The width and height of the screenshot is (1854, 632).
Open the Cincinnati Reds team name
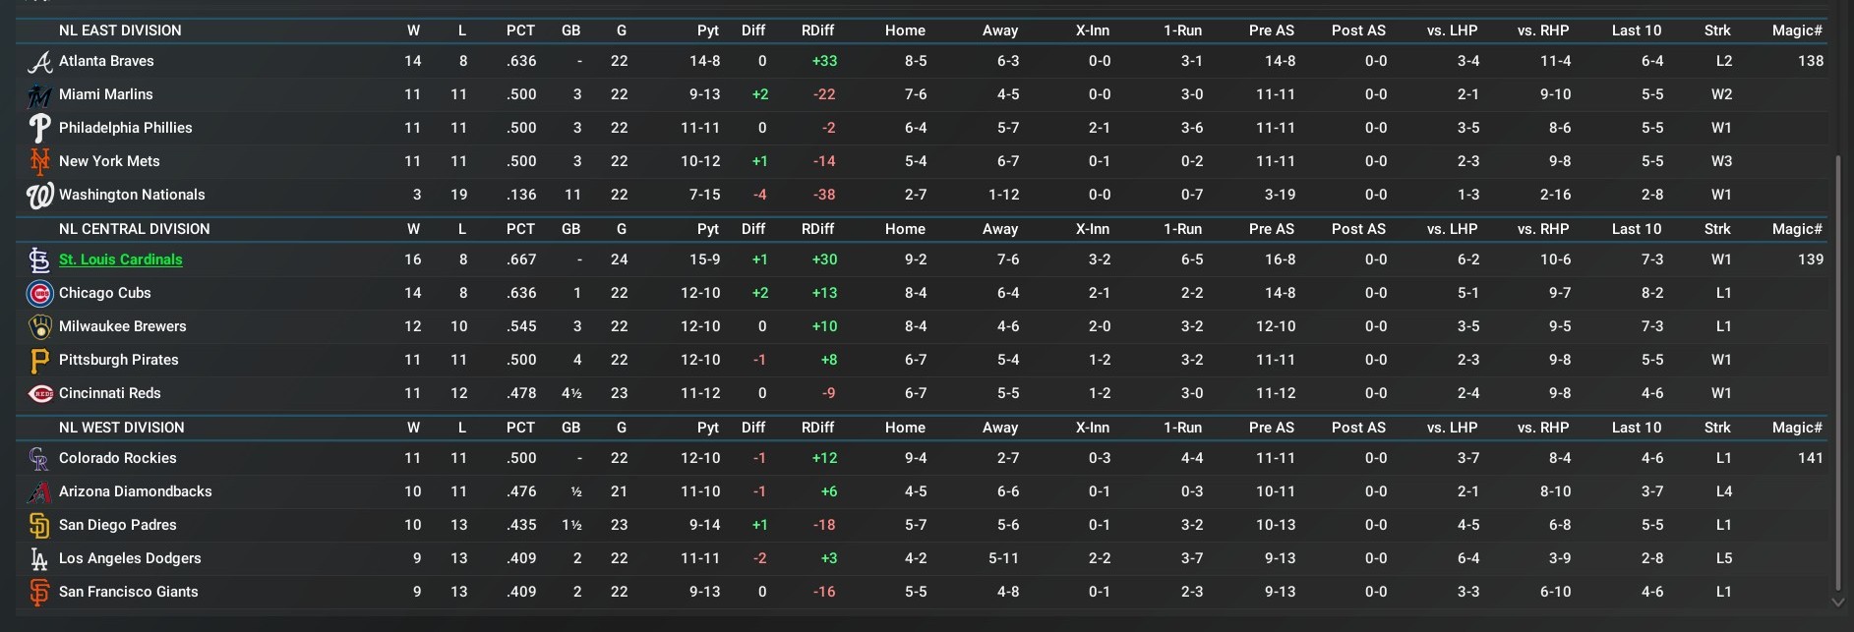tap(110, 393)
